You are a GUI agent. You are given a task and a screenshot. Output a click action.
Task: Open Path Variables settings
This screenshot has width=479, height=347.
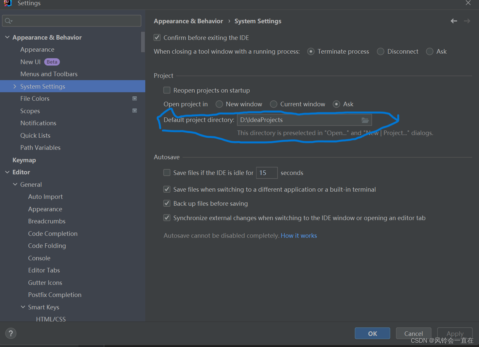click(40, 147)
